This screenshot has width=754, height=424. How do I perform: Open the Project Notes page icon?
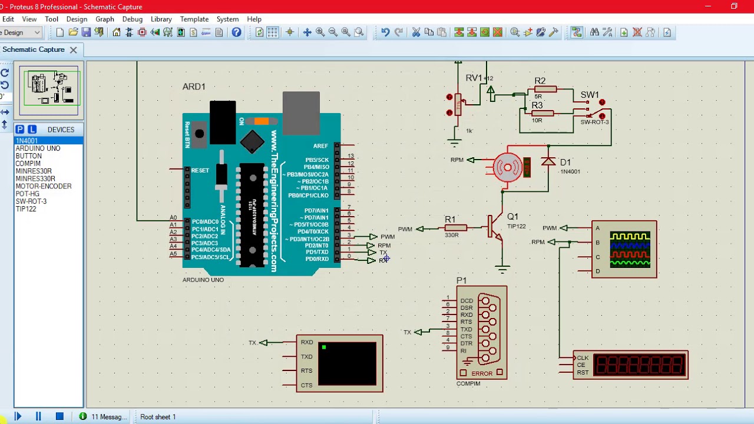219,32
